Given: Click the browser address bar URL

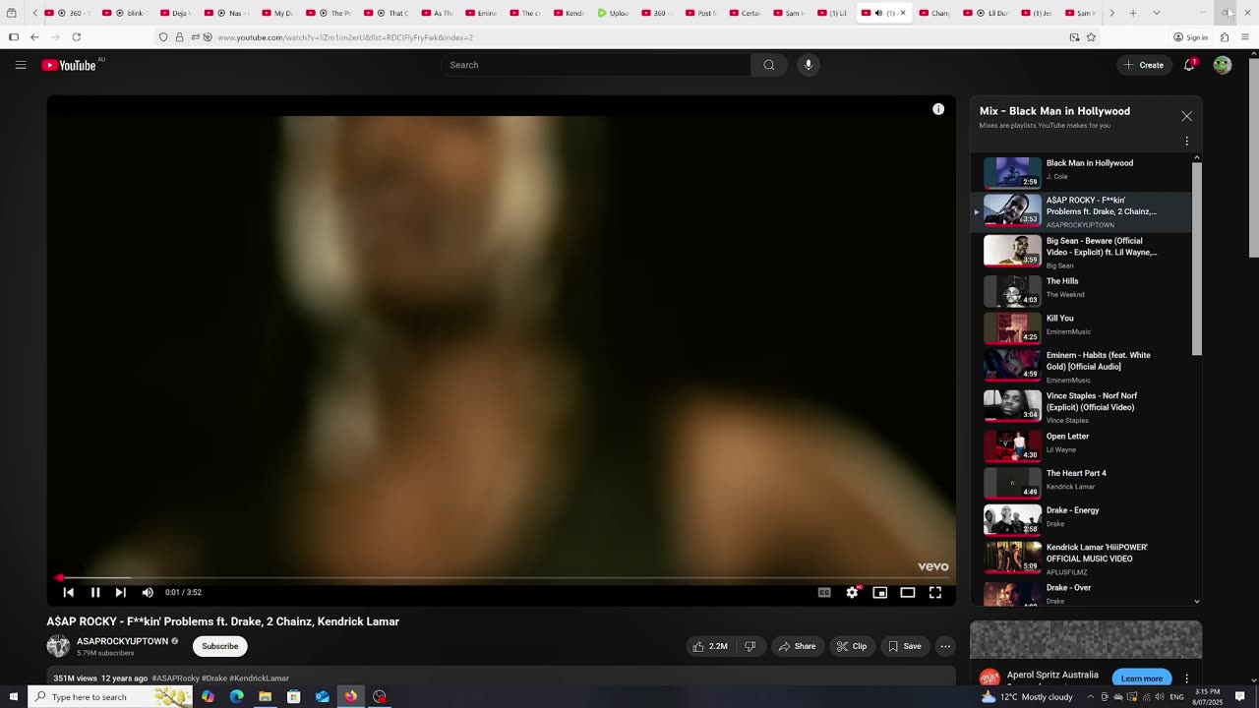Looking at the screenshot, I should click(x=344, y=37).
